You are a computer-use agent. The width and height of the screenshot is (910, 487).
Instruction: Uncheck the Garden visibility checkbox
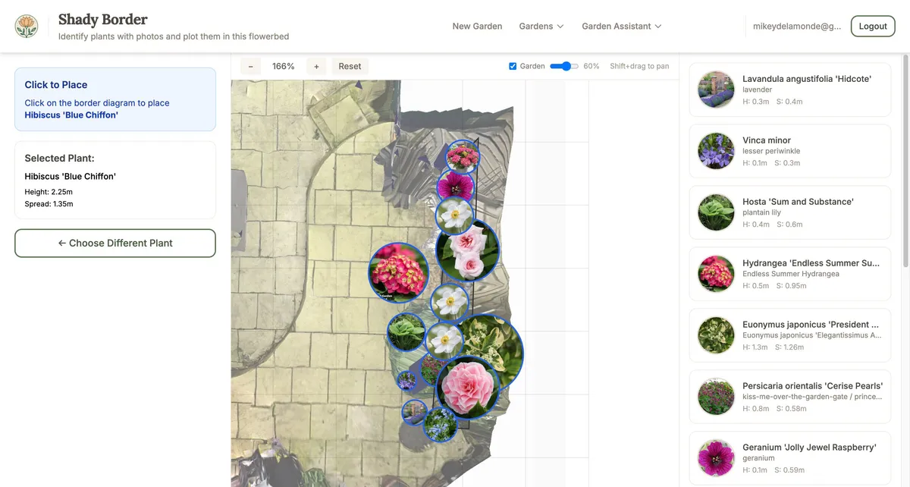point(513,65)
